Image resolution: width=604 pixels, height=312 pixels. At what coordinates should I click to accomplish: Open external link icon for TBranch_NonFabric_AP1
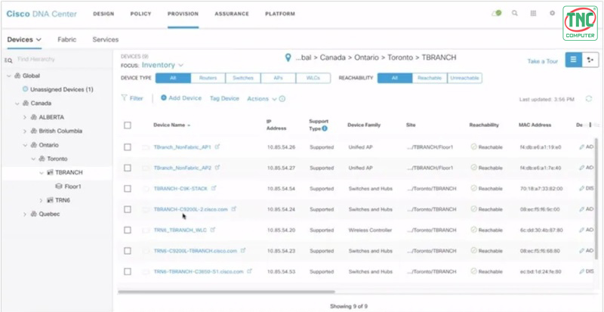pos(217,147)
